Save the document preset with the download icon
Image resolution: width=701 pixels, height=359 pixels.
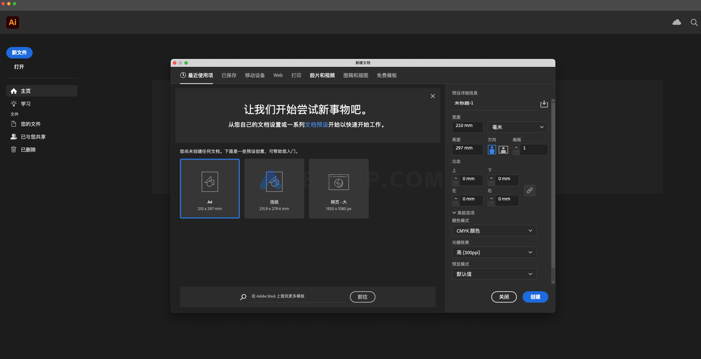pyautogui.click(x=544, y=104)
